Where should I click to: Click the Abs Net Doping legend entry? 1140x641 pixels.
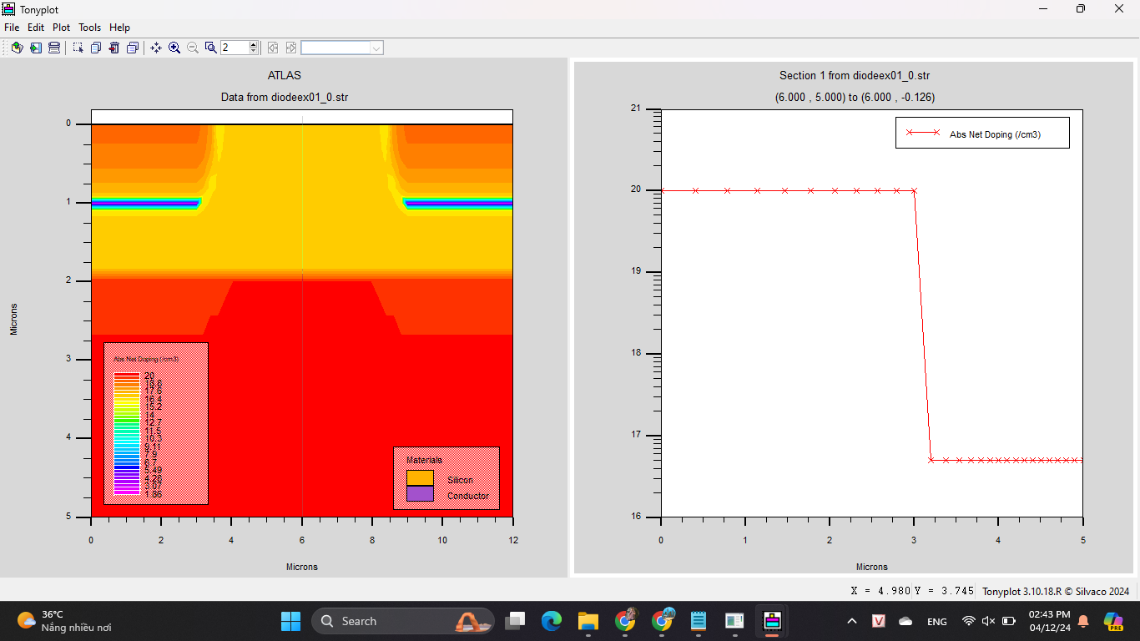[x=981, y=132]
